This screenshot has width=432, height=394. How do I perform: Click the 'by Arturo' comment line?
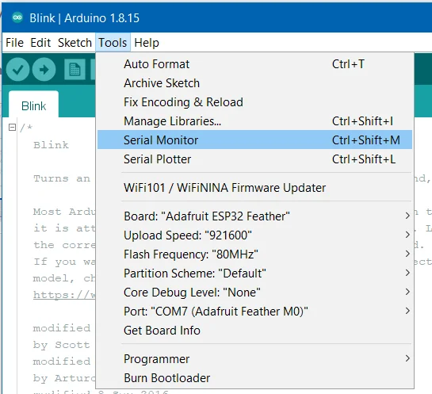point(64,378)
